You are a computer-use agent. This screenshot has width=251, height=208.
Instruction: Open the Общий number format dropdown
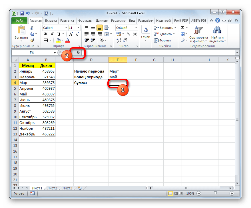(136, 28)
